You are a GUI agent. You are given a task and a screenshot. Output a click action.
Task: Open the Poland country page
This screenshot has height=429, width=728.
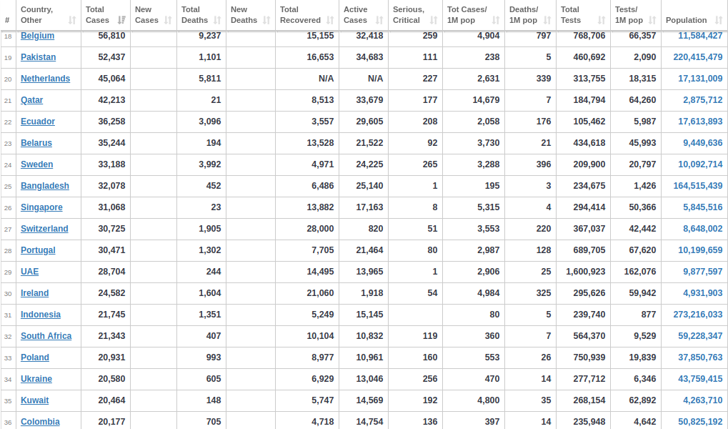(x=35, y=357)
